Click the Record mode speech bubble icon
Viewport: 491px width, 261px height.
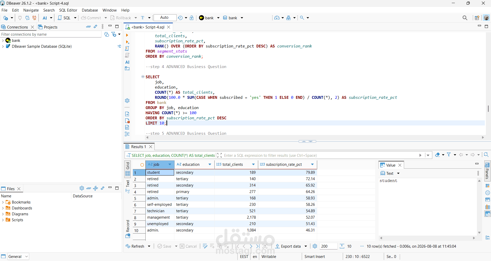(128, 236)
